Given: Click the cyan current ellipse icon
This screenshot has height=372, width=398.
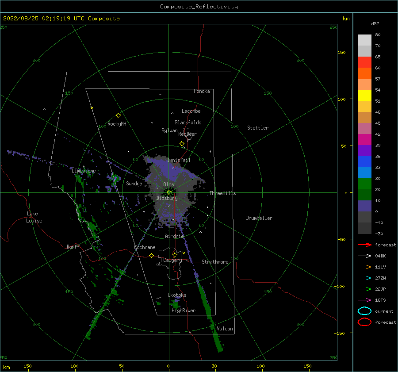Looking at the screenshot, I should (x=364, y=311).
